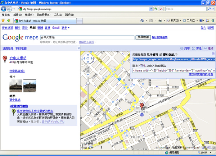Click the map search field with 台中火車站
216x156 pixels.
tap(87, 37)
